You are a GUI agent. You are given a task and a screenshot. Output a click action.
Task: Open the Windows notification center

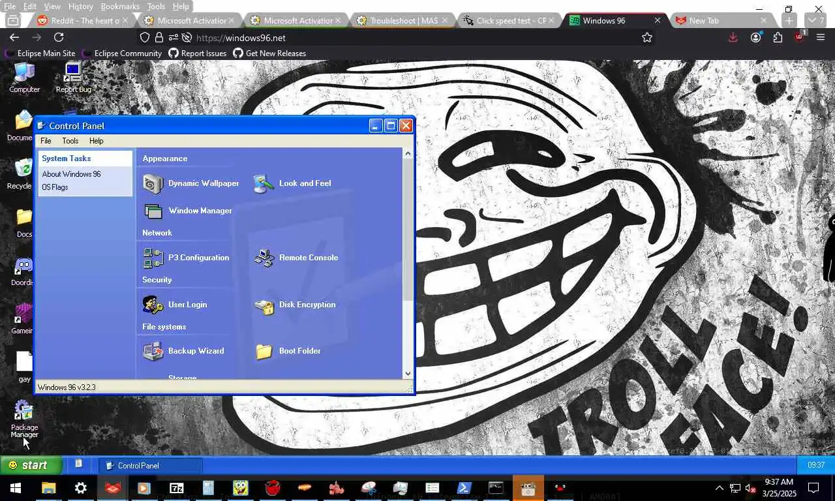(813, 488)
